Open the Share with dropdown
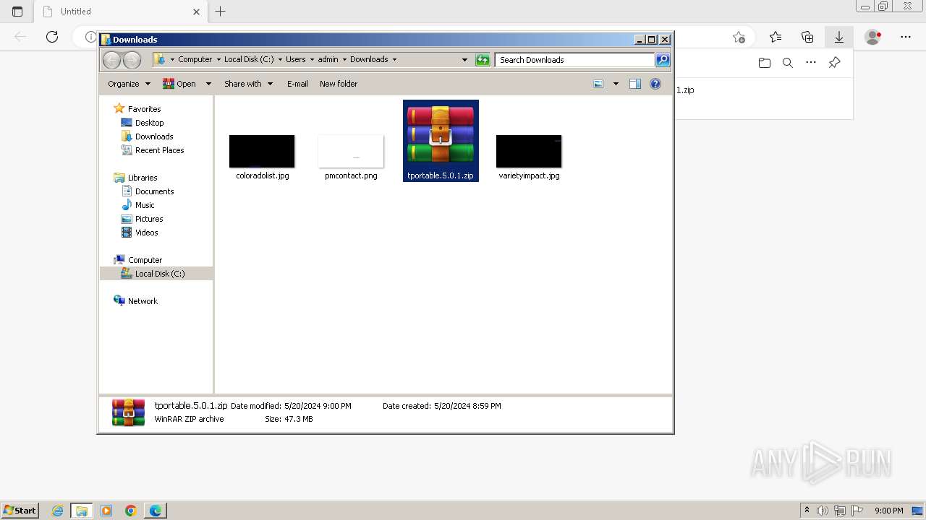Image resolution: width=926 pixels, height=520 pixels. [248, 84]
